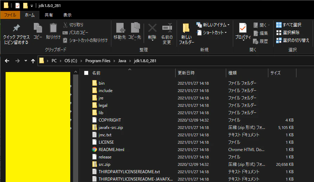
Task: Switch to the View (表示) tab
Action: point(67,15)
